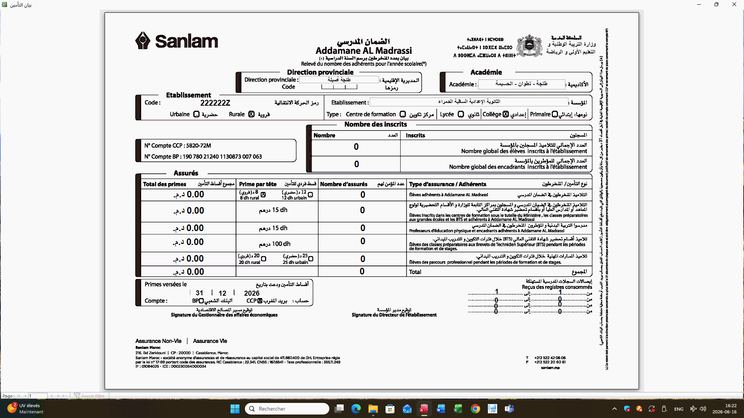Click the Académie name field
Viewport: 744px width, 418px height.
click(x=522, y=84)
